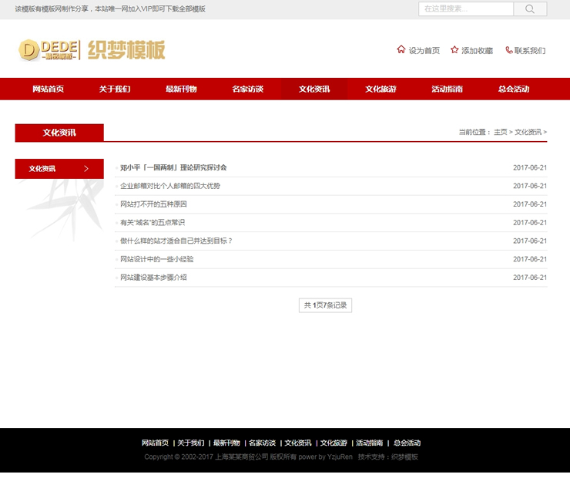Click the home icon beside 设为首页
Viewport: 570px width, 492px height.
(401, 49)
